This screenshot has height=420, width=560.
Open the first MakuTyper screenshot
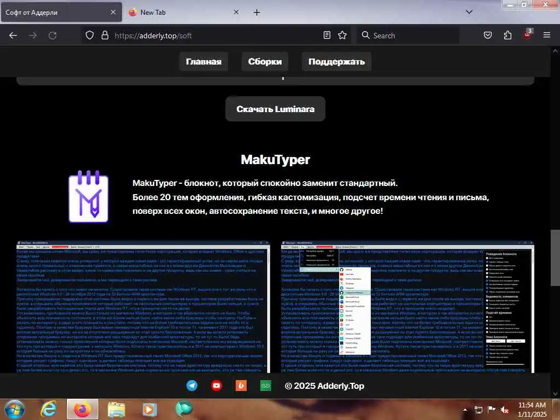pyautogui.click(x=143, y=307)
